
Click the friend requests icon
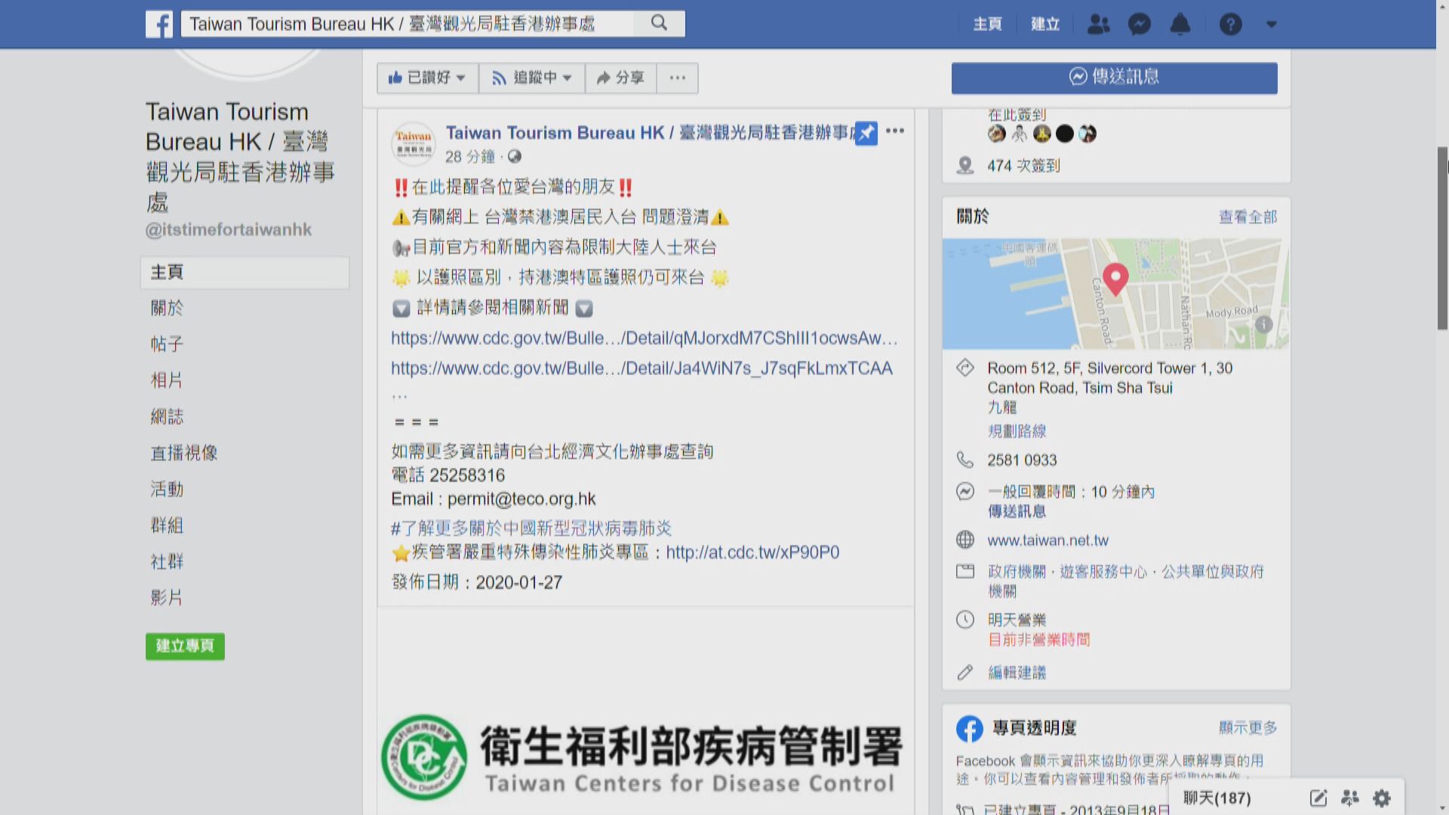(x=1098, y=23)
